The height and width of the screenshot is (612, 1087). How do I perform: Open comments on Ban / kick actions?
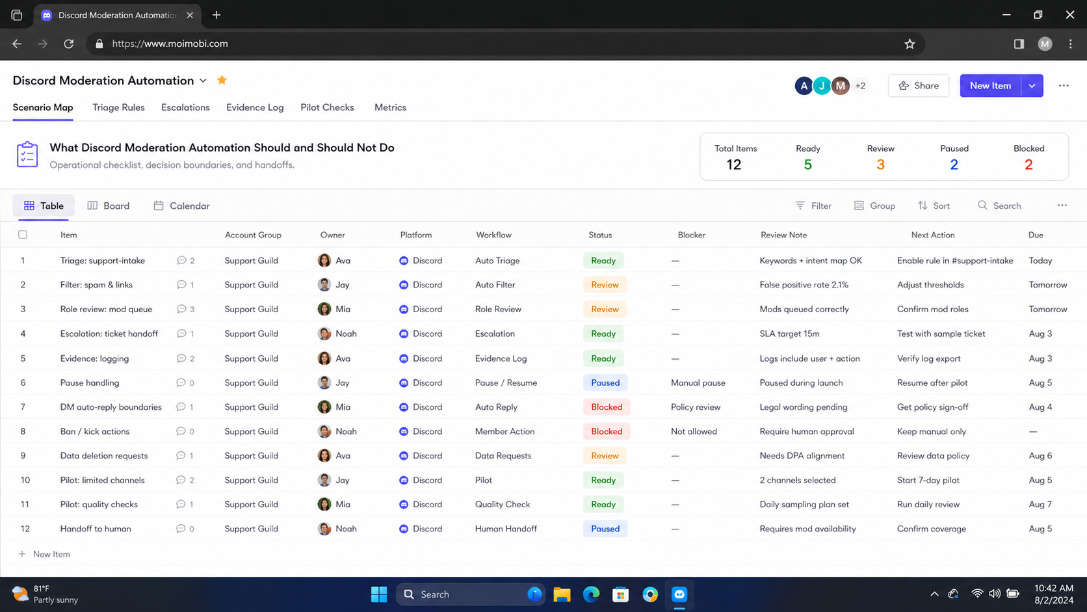click(185, 431)
